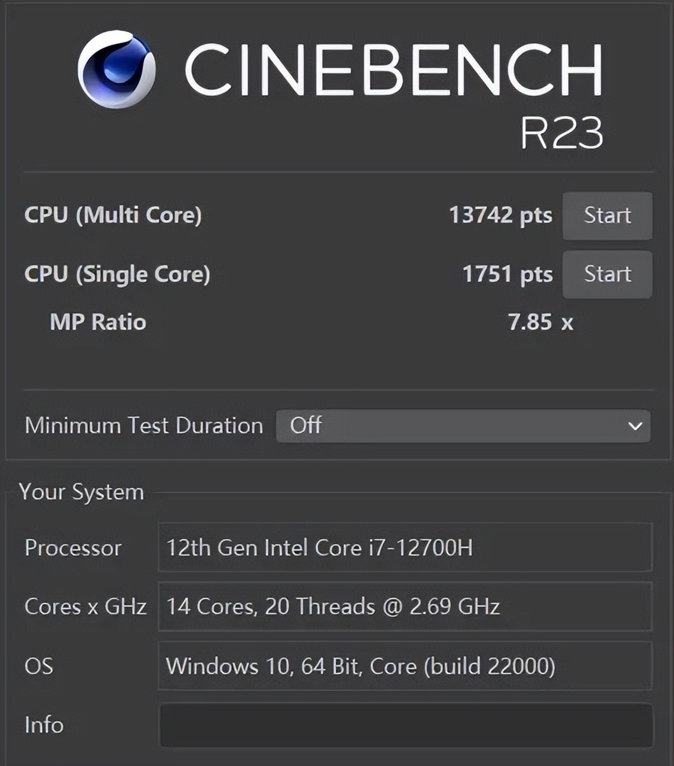Start the CPU Multi Core test
This screenshot has height=766, width=674.
607,215
